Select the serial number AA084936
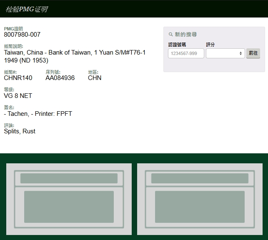Image resolution: width=268 pixels, height=240 pixels. click(x=60, y=78)
